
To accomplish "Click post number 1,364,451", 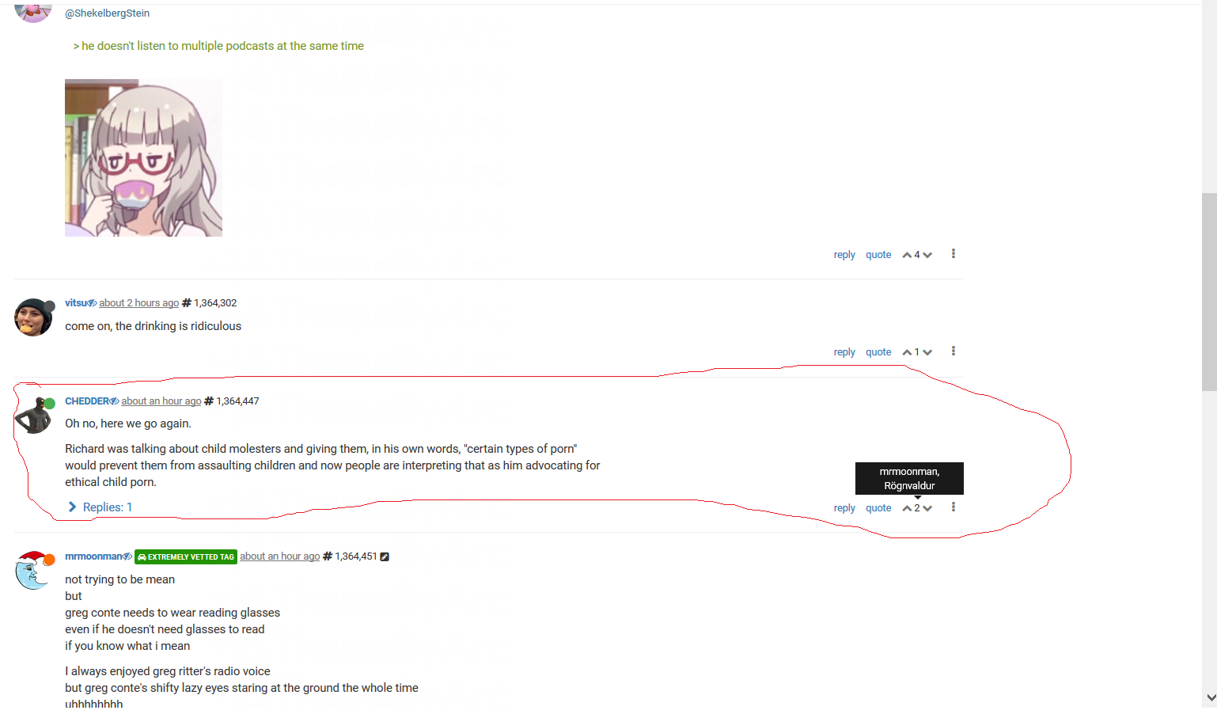I will coord(356,556).
